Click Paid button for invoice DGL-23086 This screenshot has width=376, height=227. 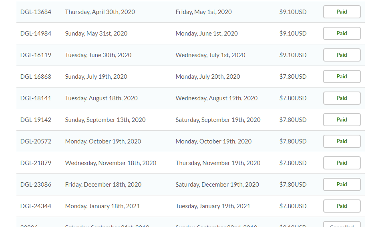pos(342,184)
